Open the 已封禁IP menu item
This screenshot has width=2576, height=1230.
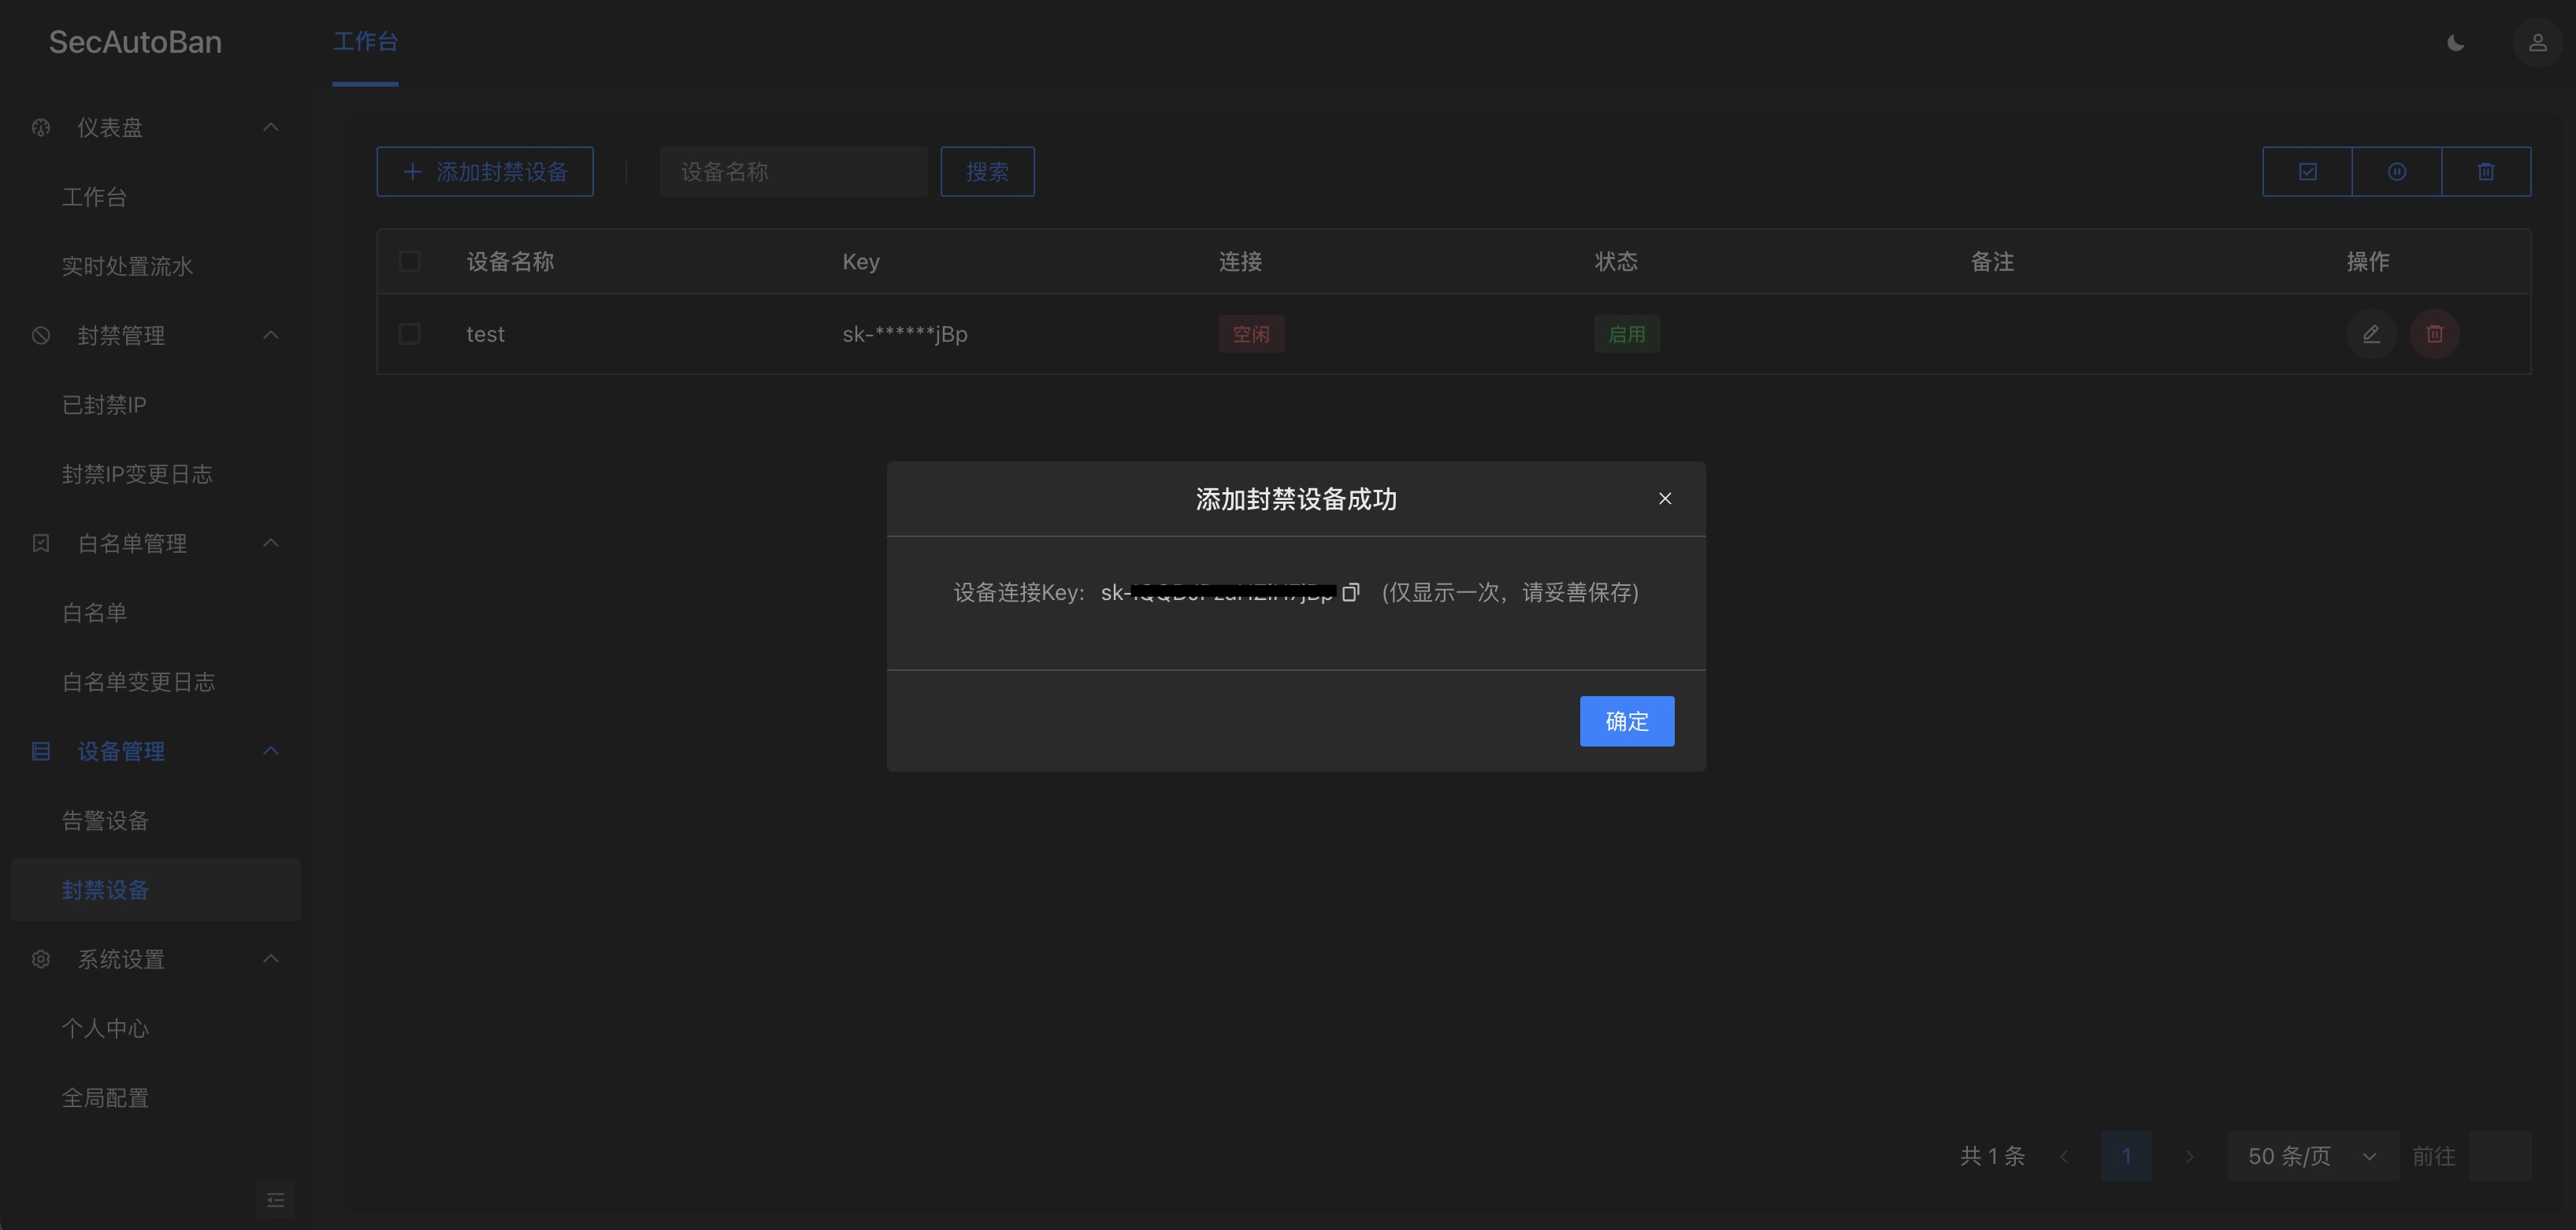[104, 405]
